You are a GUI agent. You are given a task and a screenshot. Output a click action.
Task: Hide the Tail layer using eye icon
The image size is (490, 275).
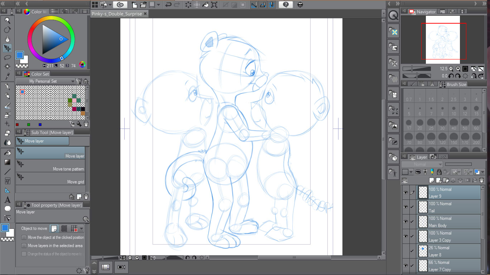pyautogui.click(x=405, y=207)
